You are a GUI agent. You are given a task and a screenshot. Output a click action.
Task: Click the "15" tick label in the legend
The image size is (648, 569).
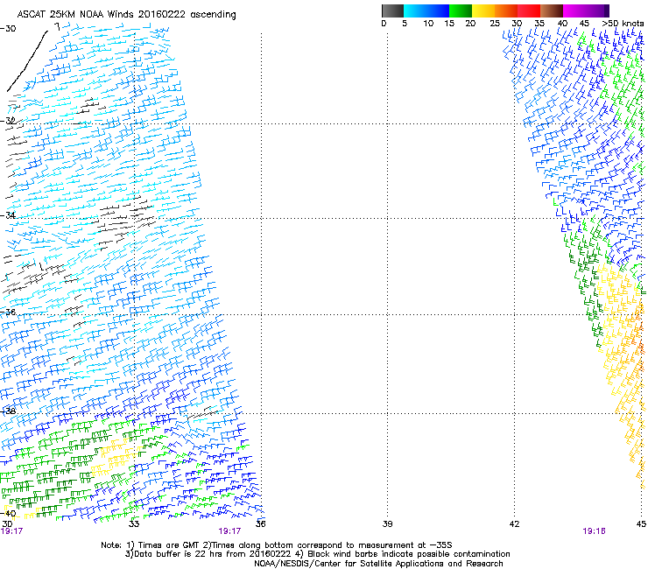[449, 24]
